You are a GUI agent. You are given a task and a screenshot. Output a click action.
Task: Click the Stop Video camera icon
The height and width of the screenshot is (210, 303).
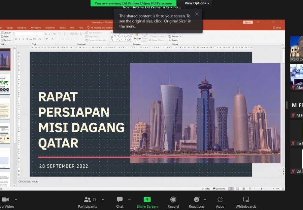[5, 200]
